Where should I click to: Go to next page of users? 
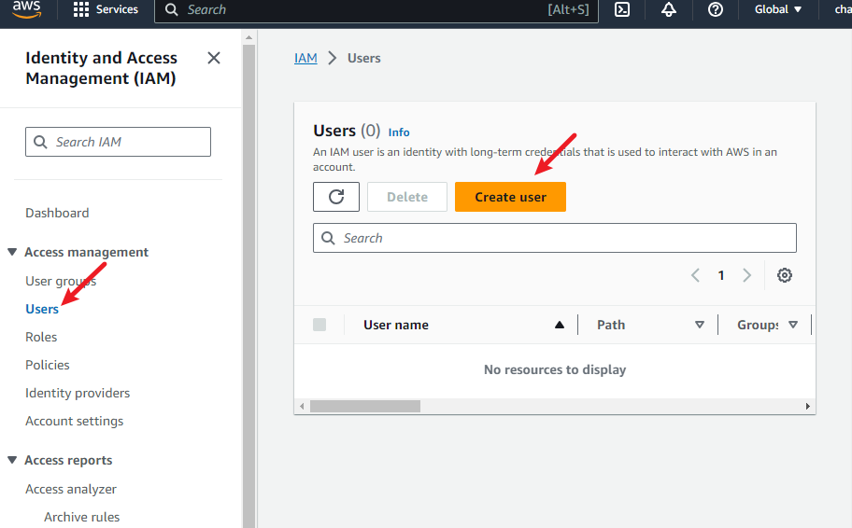coord(747,275)
